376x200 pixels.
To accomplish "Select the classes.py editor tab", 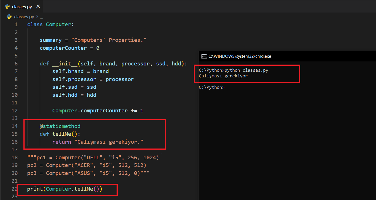I will point(22,7).
